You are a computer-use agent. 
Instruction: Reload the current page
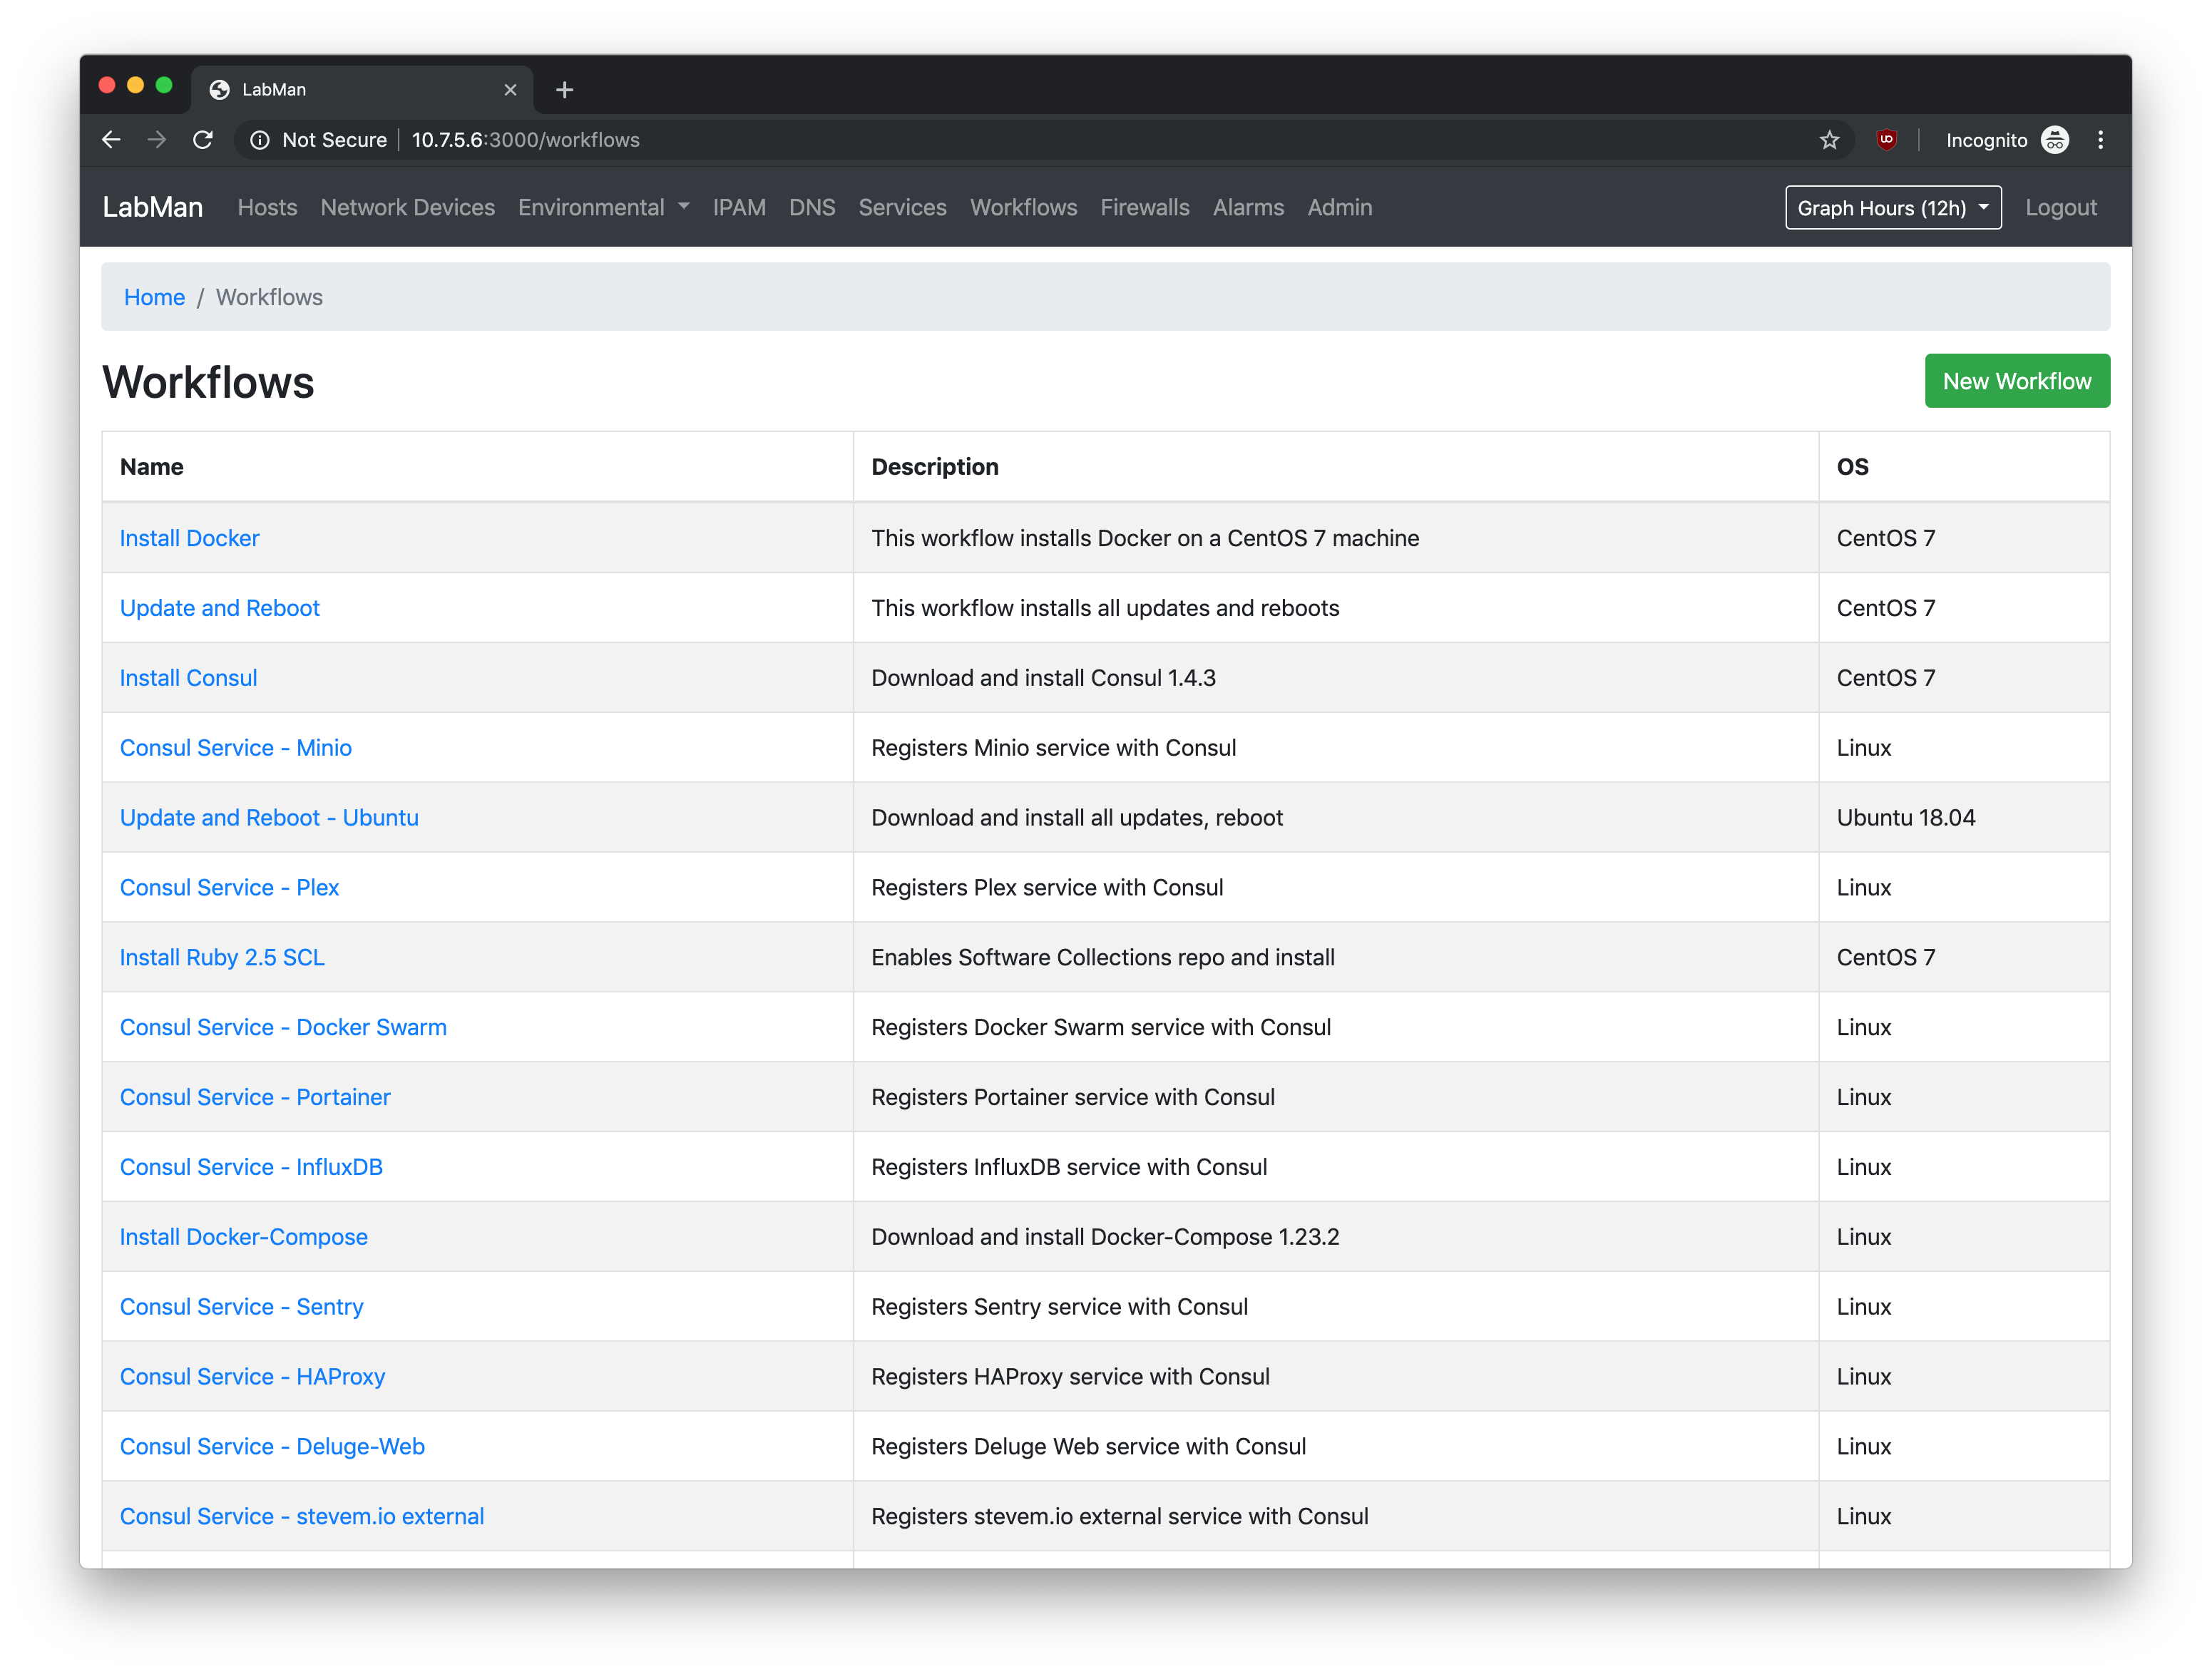click(203, 140)
